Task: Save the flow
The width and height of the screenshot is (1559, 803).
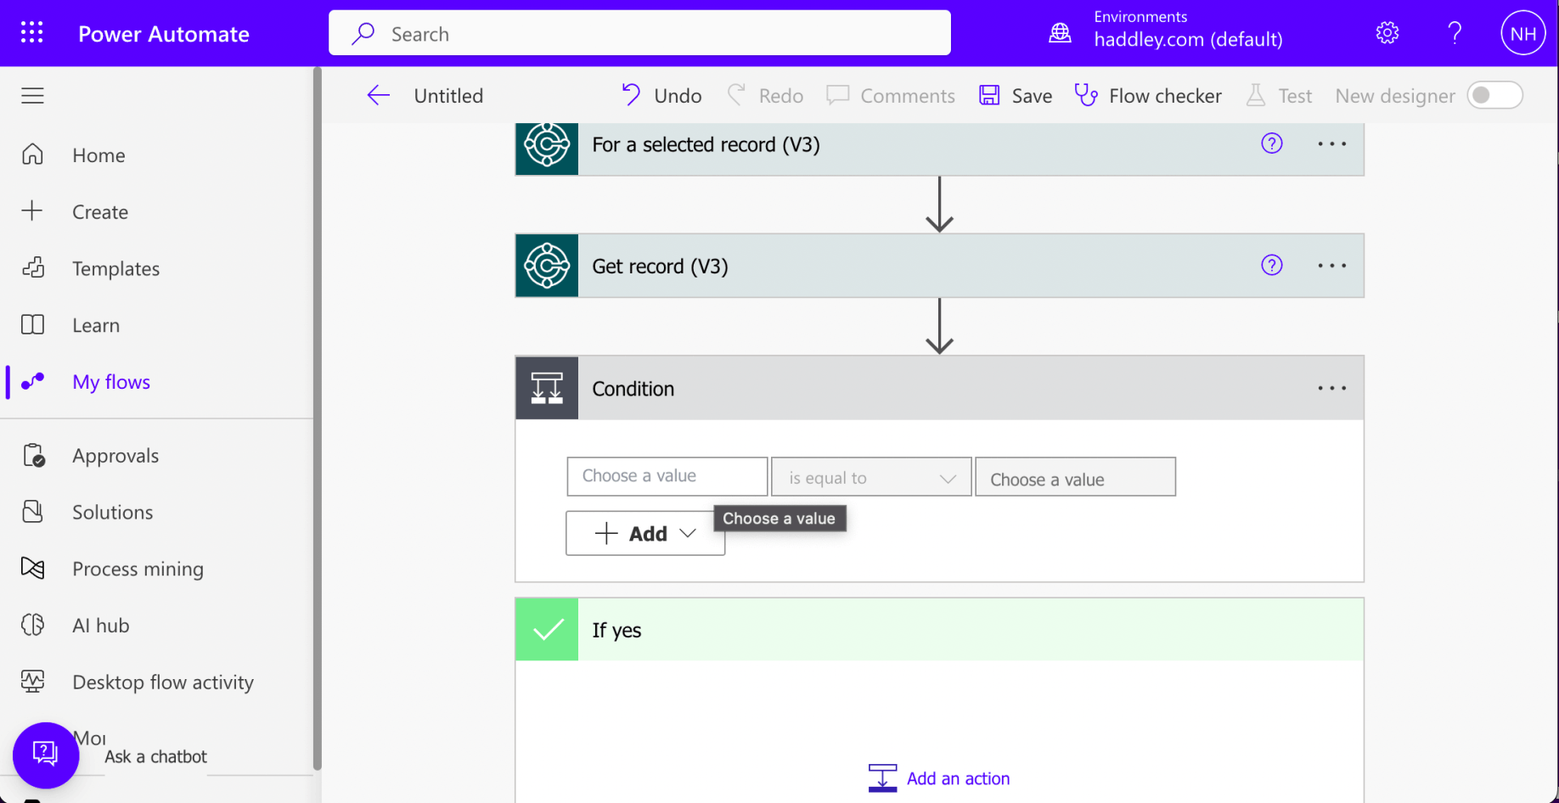Action: click(x=1016, y=96)
